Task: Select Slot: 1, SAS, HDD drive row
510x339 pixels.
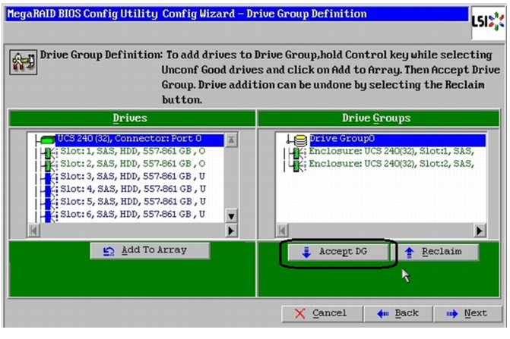Action: pyautogui.click(x=133, y=151)
